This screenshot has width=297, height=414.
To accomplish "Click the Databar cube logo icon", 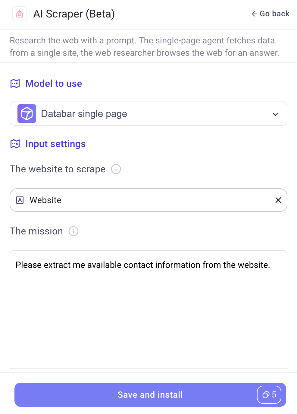I will coord(27,114).
